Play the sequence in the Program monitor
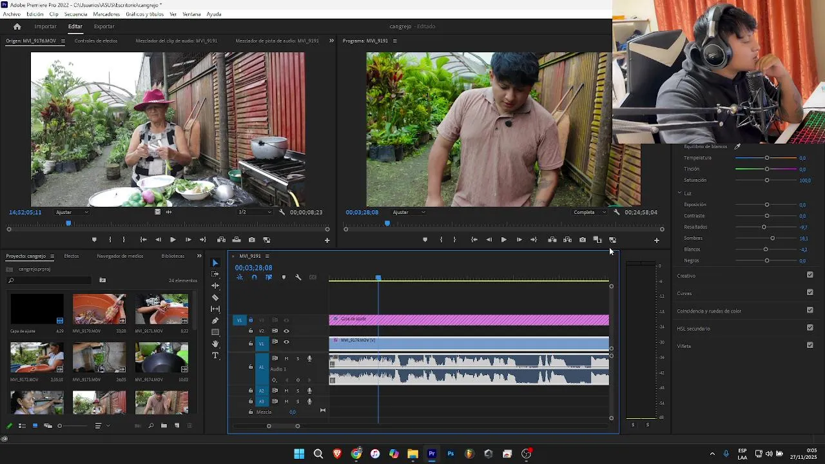This screenshot has width=825, height=464. pyautogui.click(x=503, y=240)
